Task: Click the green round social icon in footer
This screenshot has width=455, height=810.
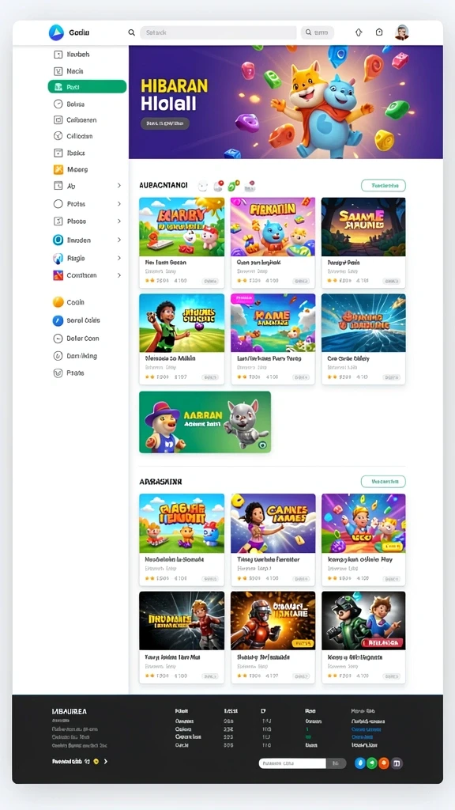Action: pos(372,763)
